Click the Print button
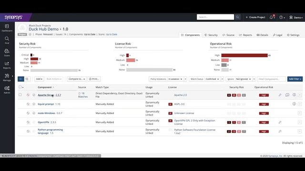Viewport: 305px width, 171px height. (94, 79)
